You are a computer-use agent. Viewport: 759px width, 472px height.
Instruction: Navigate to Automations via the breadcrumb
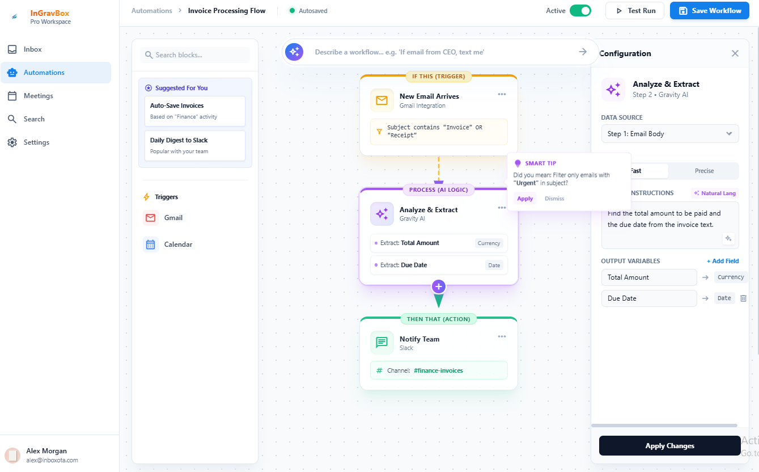[151, 10]
